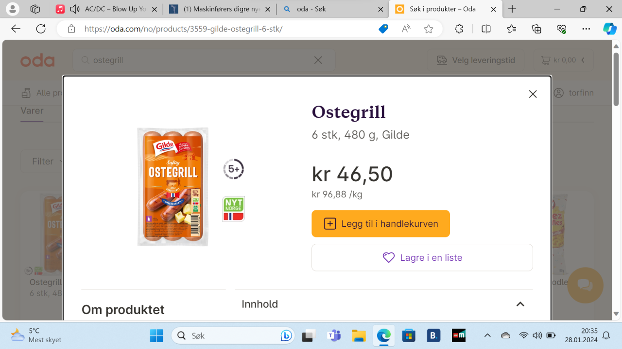Click Legg til i handlekurven button
This screenshot has height=349, width=622.
pyautogui.click(x=380, y=223)
